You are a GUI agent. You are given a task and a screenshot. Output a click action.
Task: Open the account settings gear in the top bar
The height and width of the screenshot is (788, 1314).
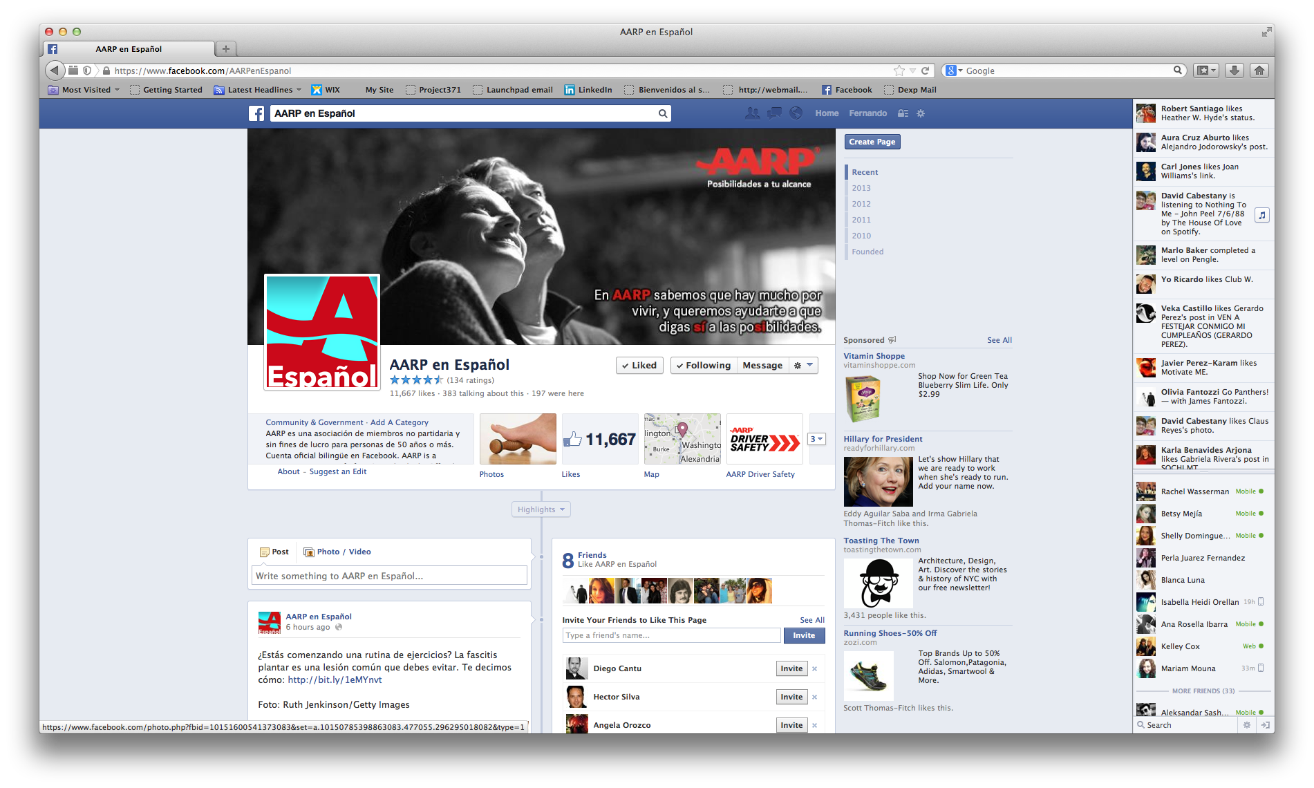(x=921, y=113)
